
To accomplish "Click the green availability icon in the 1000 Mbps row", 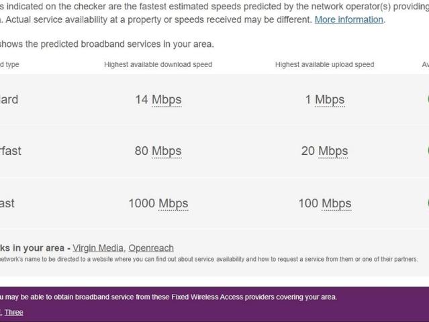I will pyautogui.click(x=427, y=203).
